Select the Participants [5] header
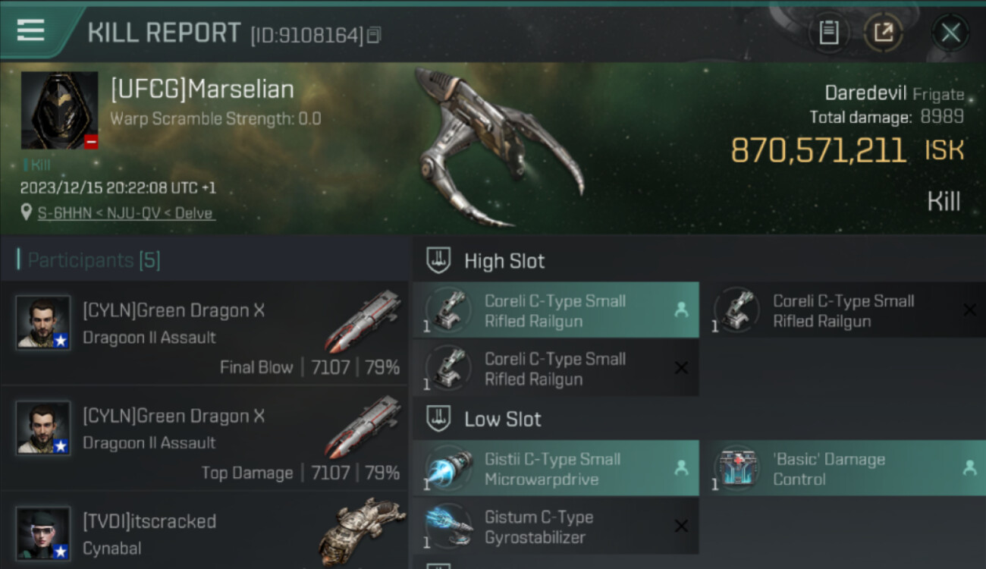 coord(93,260)
